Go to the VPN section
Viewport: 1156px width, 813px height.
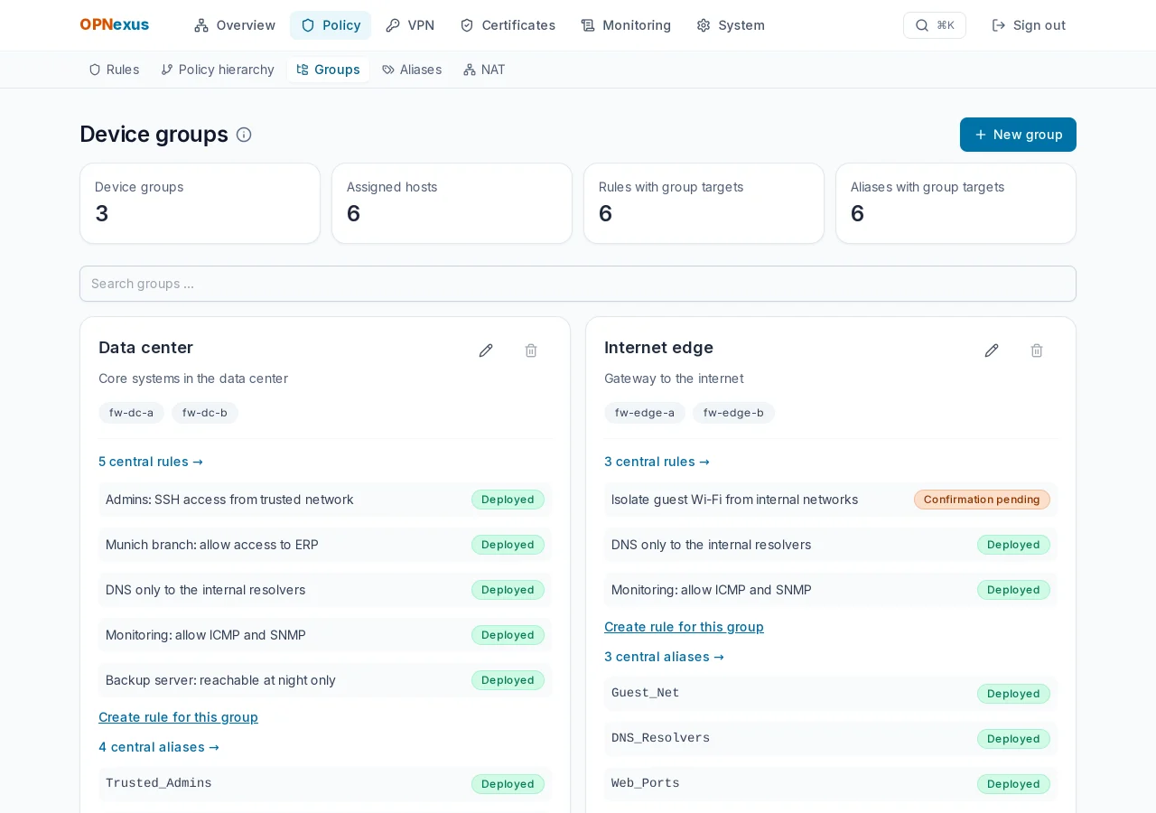[x=410, y=25]
